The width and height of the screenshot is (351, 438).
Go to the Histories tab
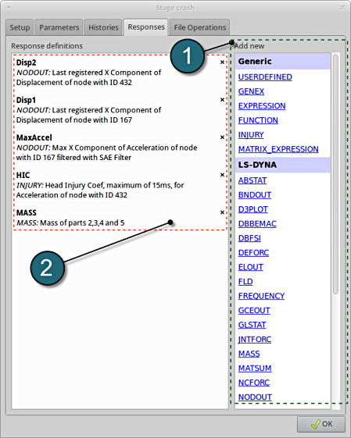pyautogui.click(x=103, y=27)
